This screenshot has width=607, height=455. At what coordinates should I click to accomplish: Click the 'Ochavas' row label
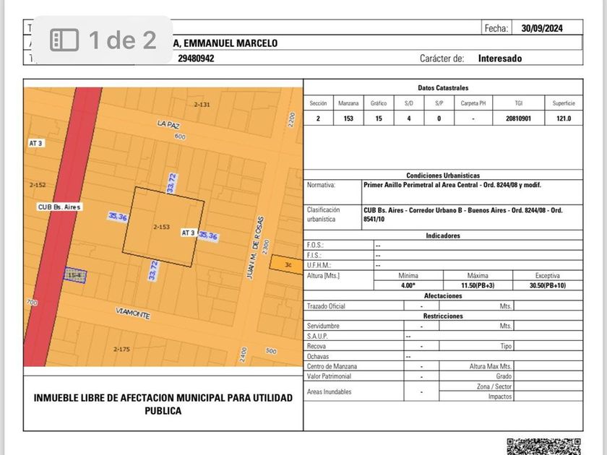point(318,356)
